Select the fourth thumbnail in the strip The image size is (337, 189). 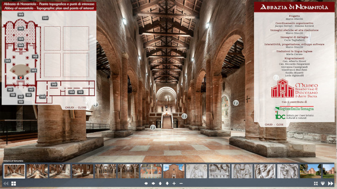click(x=83, y=171)
